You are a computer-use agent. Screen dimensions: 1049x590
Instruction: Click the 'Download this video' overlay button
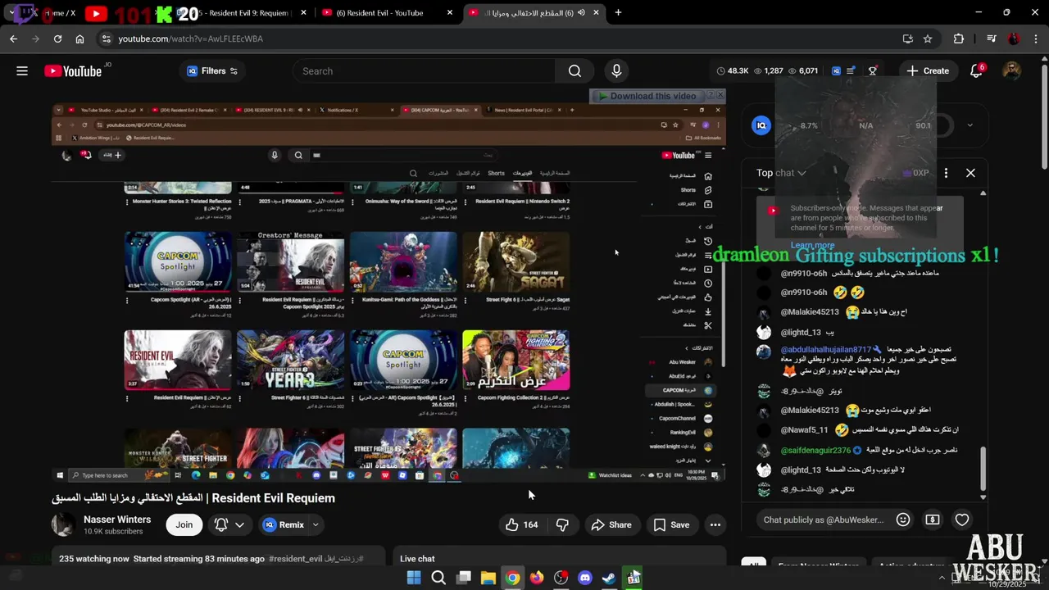click(x=647, y=96)
